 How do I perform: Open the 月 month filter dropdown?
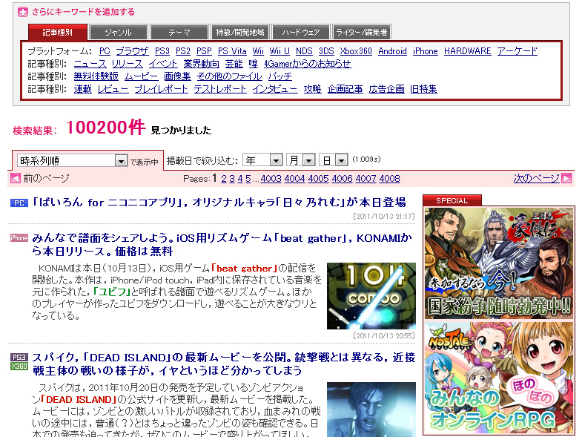(x=301, y=160)
